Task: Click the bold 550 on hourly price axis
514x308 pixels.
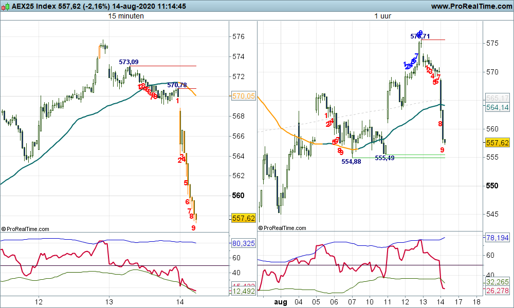Action: pyautogui.click(x=492, y=186)
